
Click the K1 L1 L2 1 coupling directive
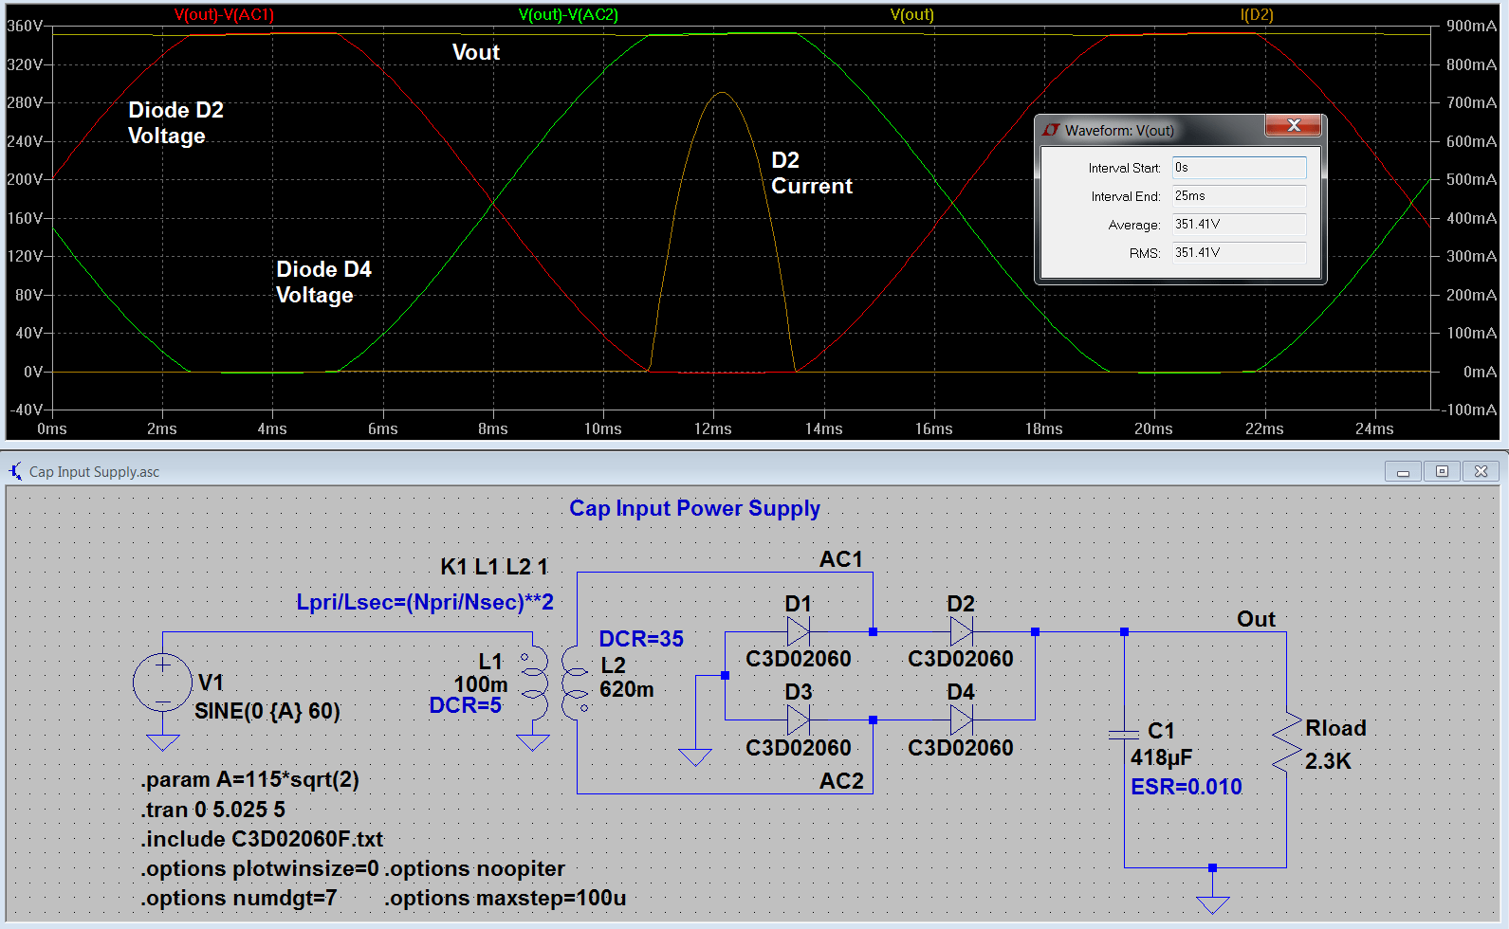point(494,567)
